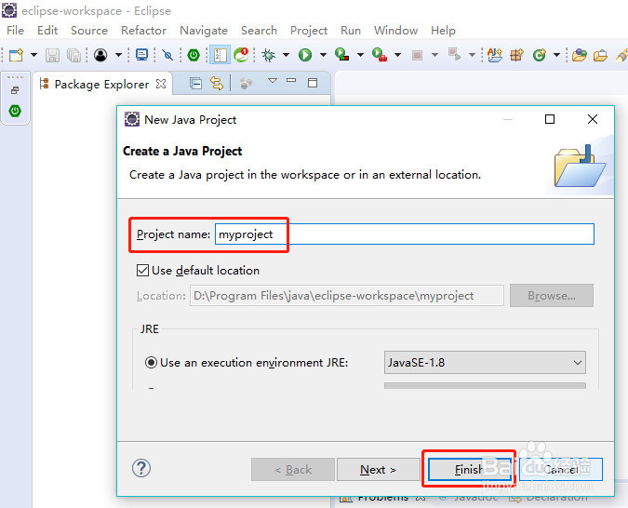Click the Coverage run toolbar icon

[x=342, y=55]
